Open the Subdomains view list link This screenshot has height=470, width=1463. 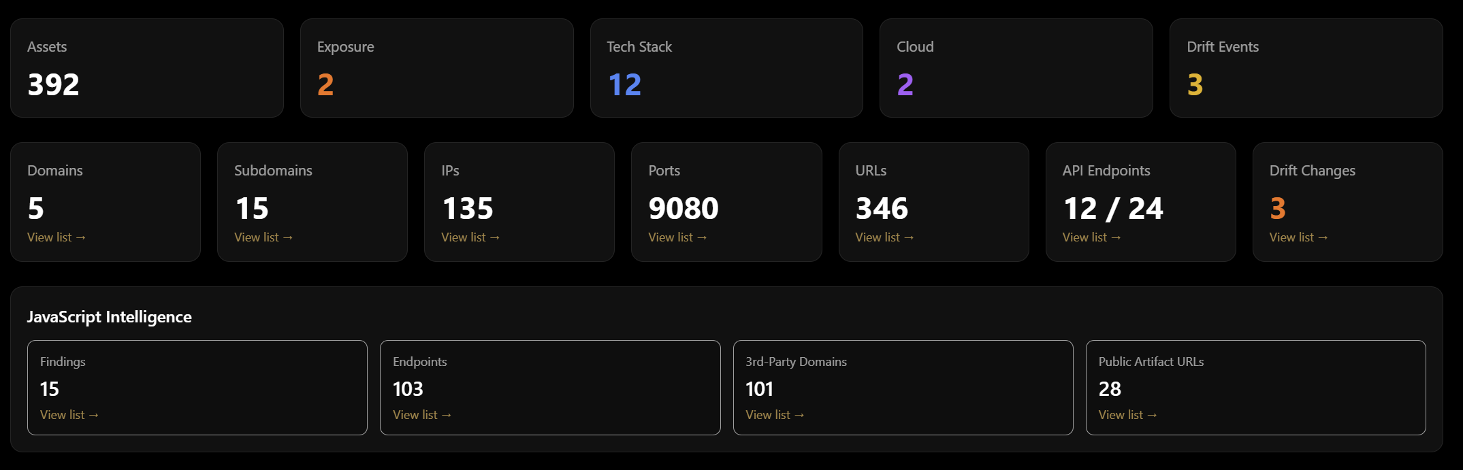coord(263,237)
